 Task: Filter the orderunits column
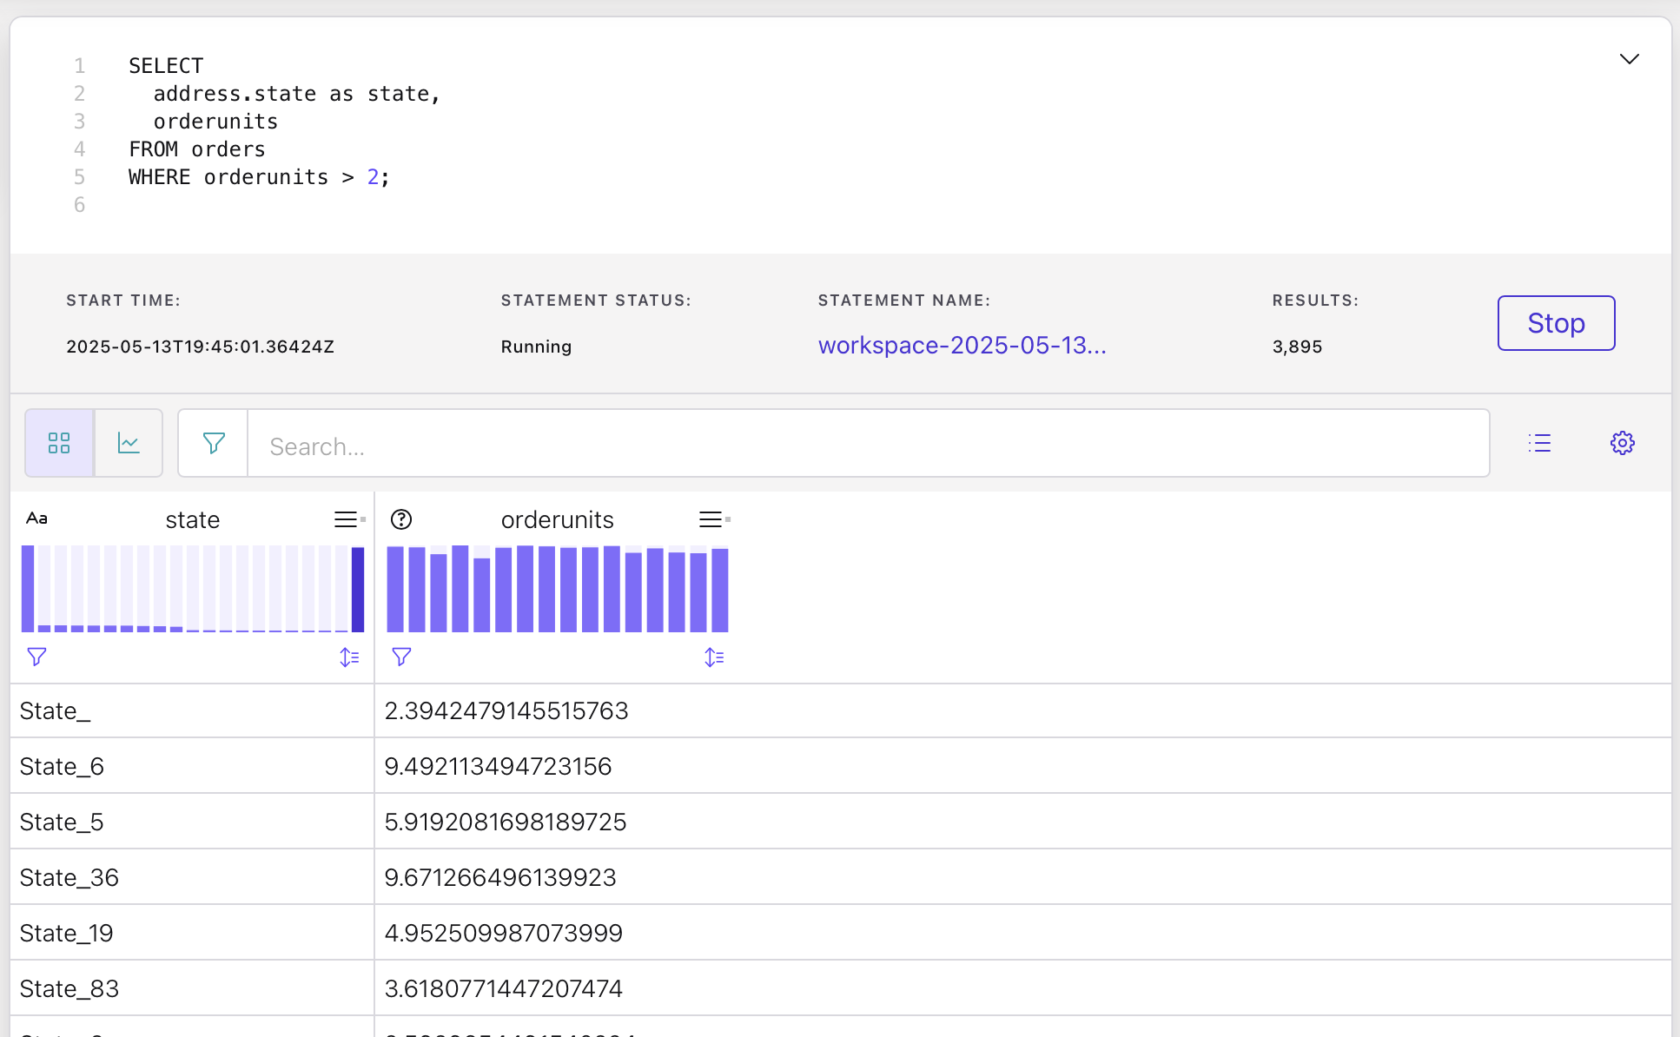click(401, 657)
